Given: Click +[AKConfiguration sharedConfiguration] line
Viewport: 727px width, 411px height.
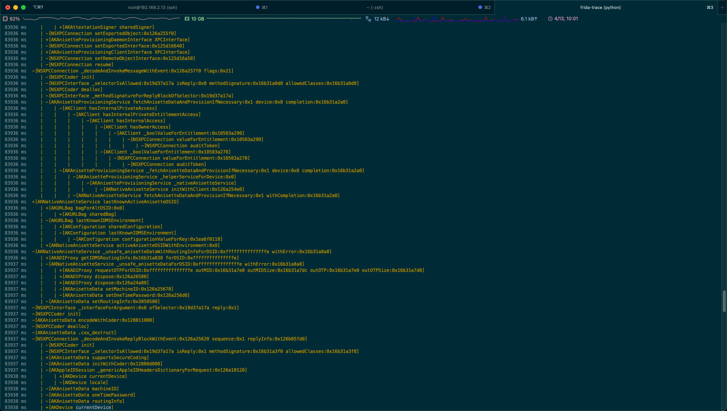Looking at the screenshot, I should tap(111, 227).
